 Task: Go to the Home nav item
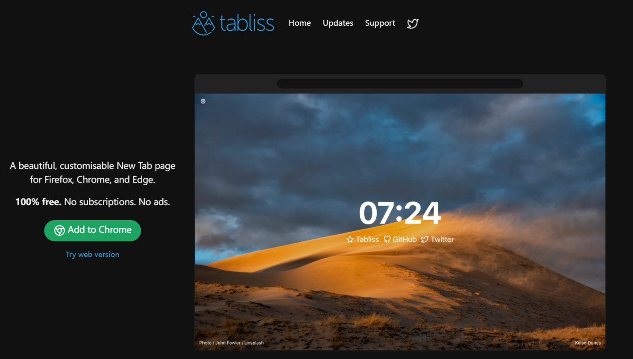[x=299, y=23]
